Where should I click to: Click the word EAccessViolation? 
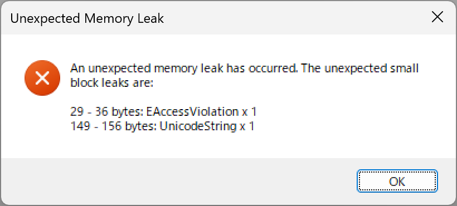[x=192, y=112]
